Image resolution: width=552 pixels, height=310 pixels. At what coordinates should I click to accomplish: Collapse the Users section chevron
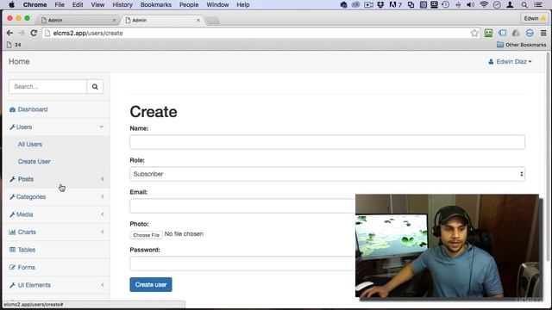coord(102,127)
